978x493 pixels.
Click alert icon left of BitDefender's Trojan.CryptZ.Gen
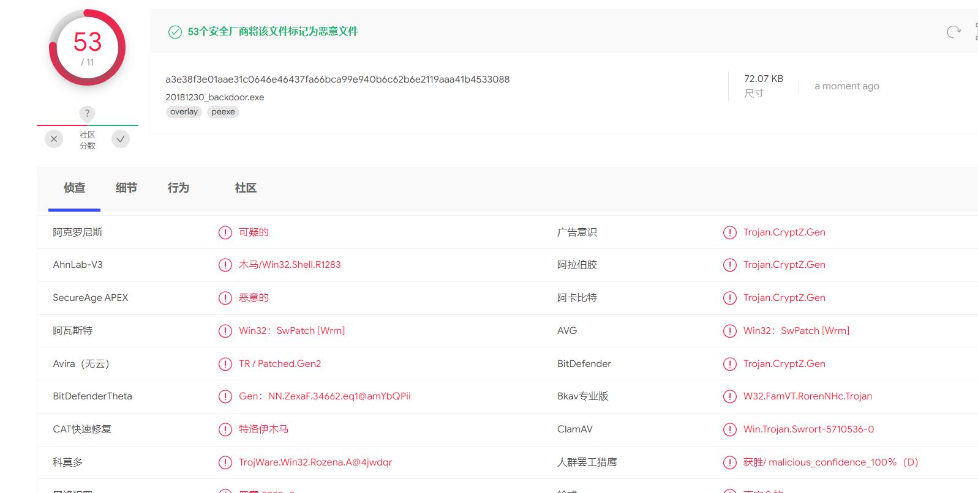point(730,364)
